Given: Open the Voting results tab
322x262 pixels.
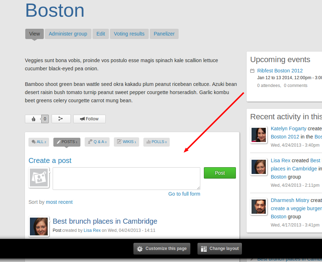Looking at the screenshot, I should point(129,34).
